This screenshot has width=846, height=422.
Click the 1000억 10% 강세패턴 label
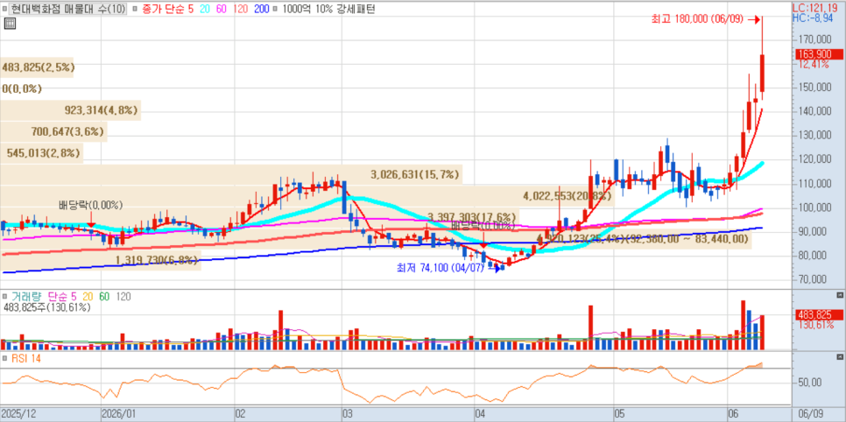[328, 9]
